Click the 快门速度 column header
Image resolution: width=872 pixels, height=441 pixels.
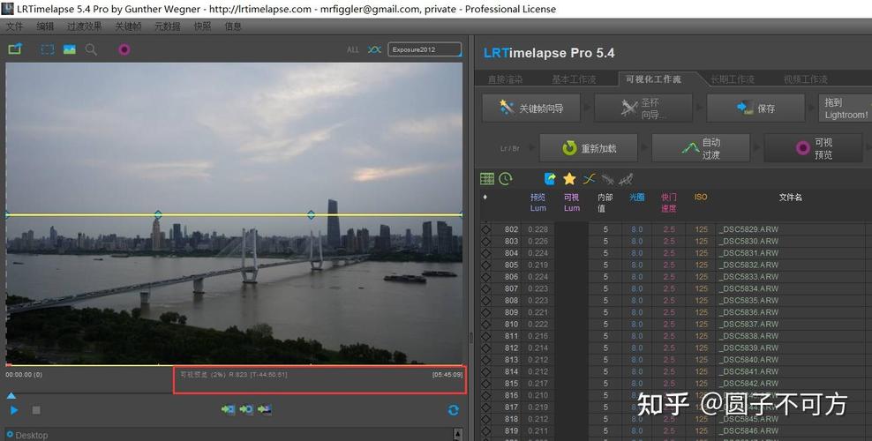click(669, 203)
